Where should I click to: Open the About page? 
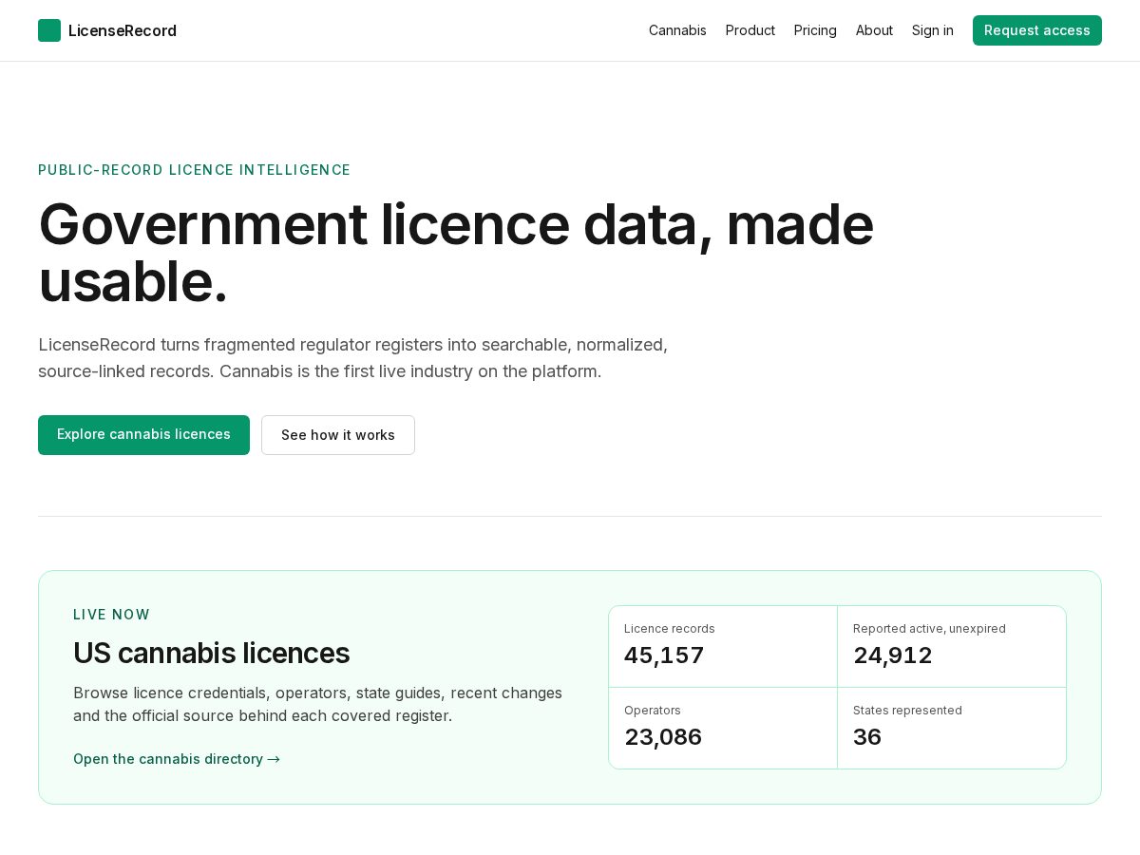[874, 30]
